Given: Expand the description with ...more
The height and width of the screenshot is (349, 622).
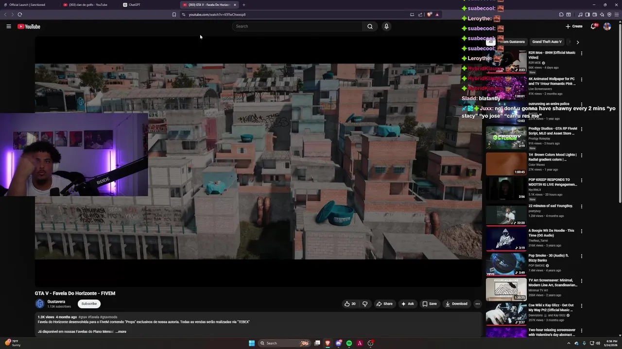Looking at the screenshot, I should tap(121, 332).
